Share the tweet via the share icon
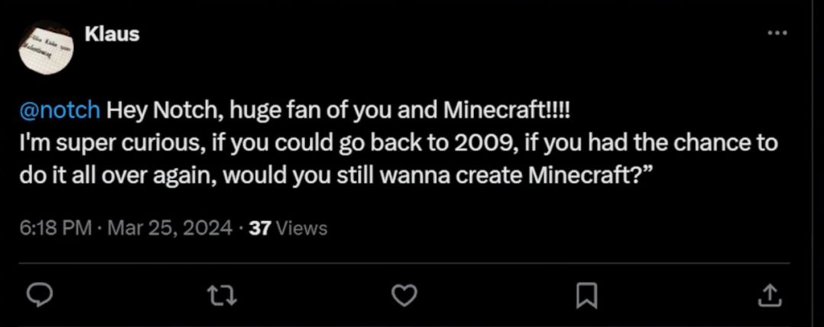This screenshot has width=824, height=327. pyautogui.click(x=770, y=295)
